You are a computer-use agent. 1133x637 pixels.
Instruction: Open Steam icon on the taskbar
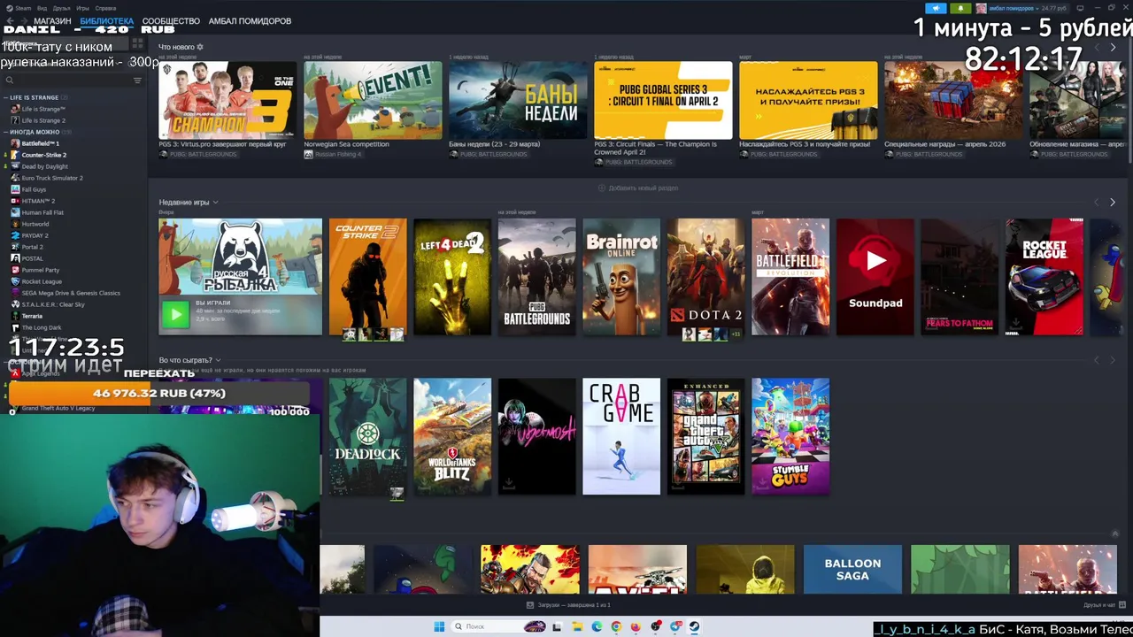point(694,626)
